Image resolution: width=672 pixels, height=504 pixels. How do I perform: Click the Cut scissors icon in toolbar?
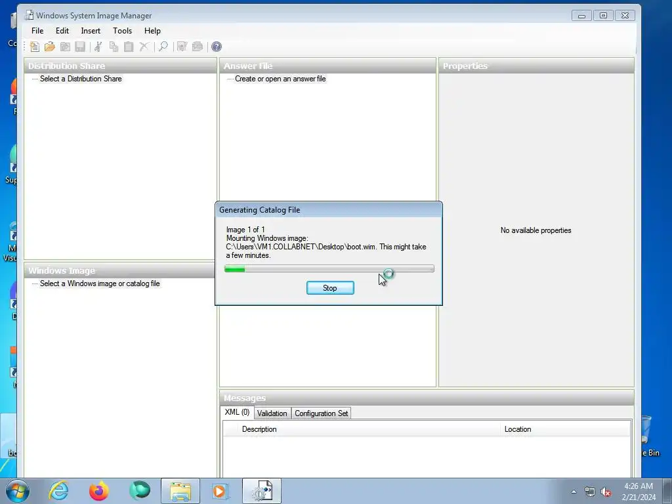pos(98,47)
